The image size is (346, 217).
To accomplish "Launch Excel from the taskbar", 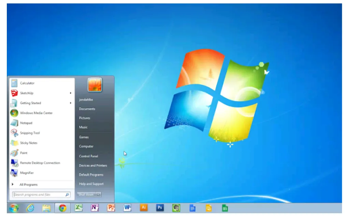I will tap(78, 208).
